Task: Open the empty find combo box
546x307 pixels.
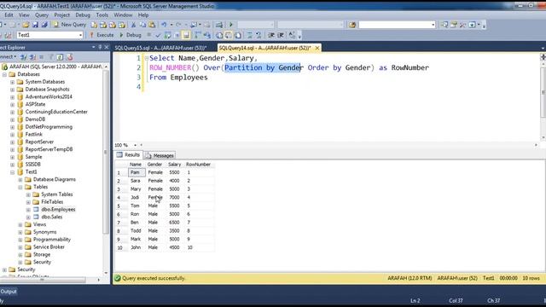Action: (x=433, y=25)
